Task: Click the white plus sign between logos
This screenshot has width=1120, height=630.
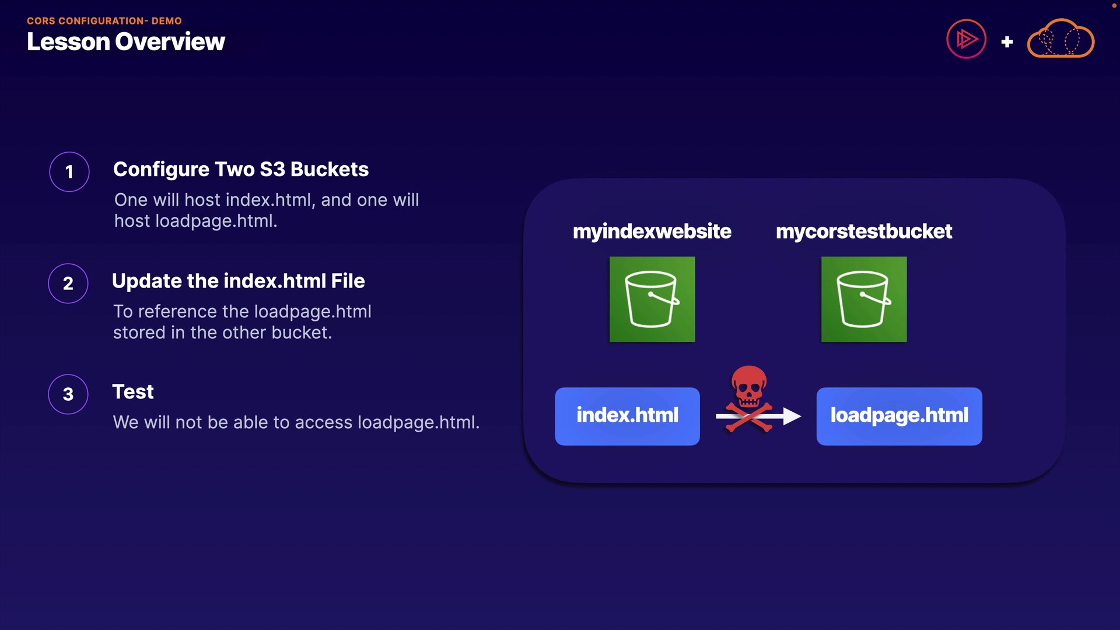Action: (x=1007, y=42)
